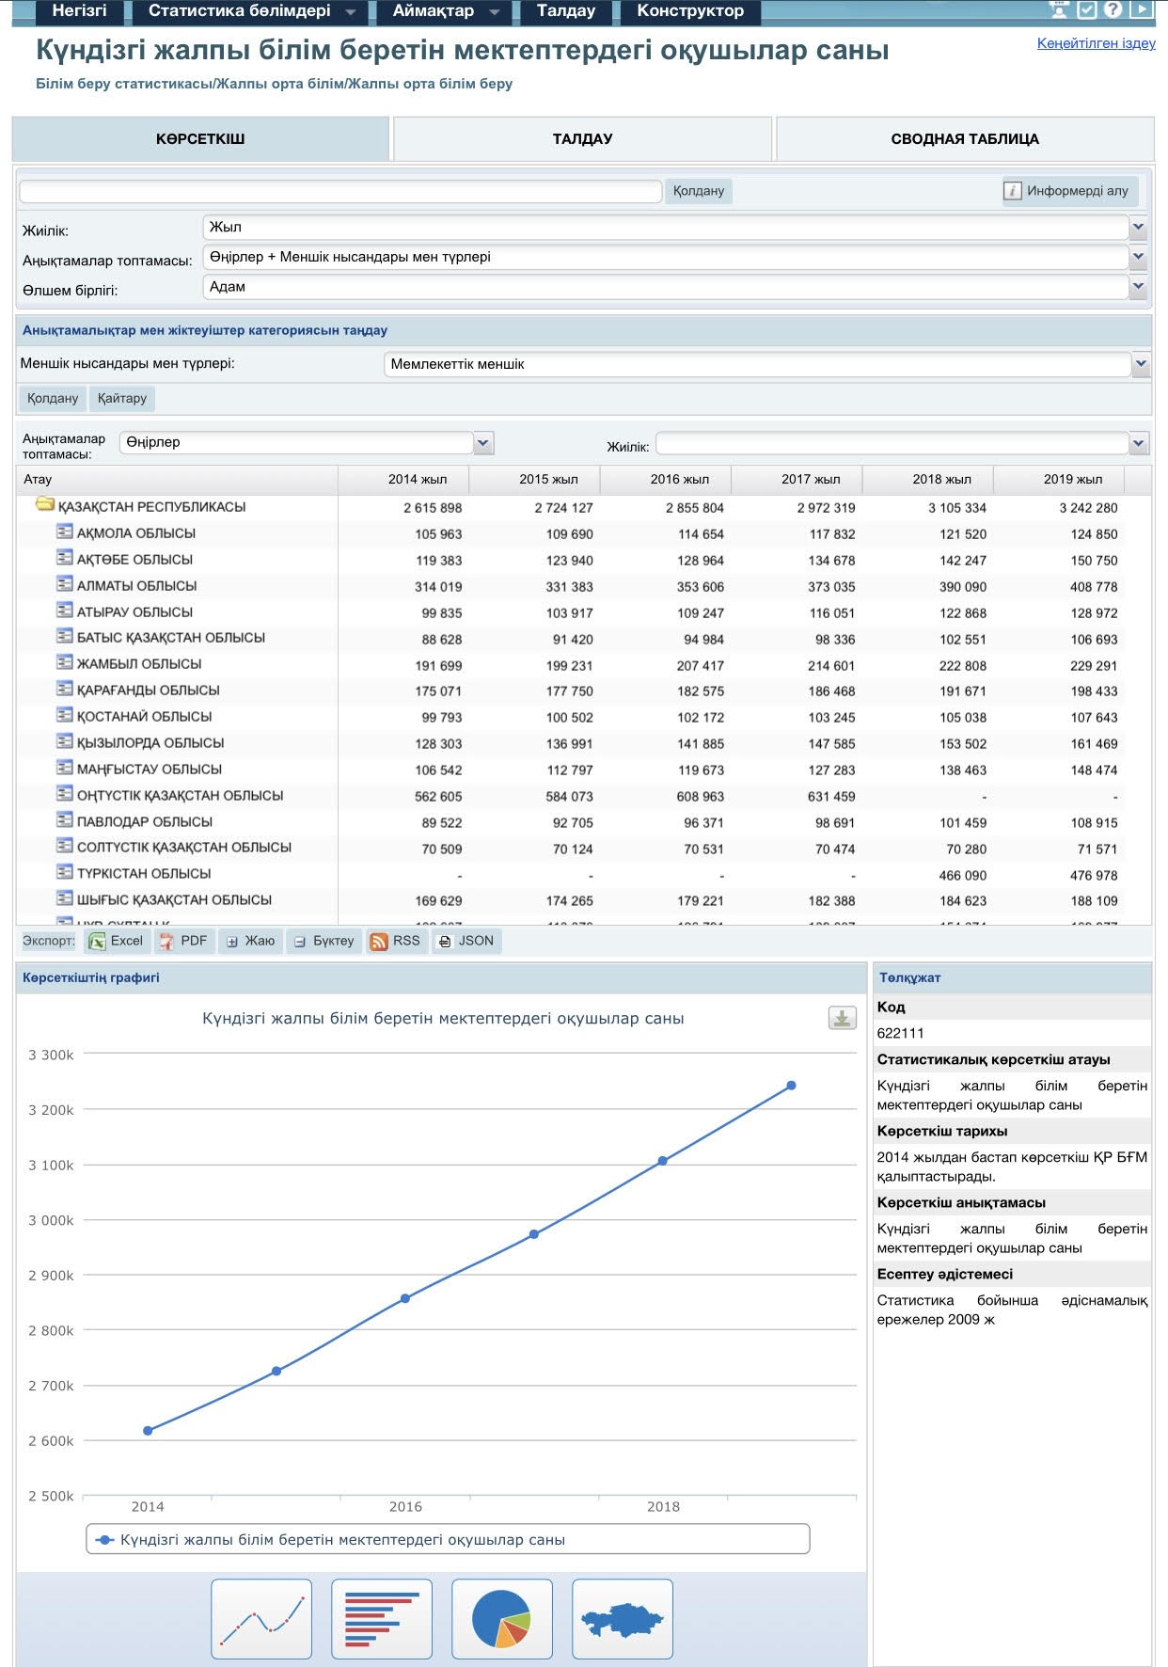The image size is (1168, 1667).
Task: Download the chart image
Action: pos(842,1018)
